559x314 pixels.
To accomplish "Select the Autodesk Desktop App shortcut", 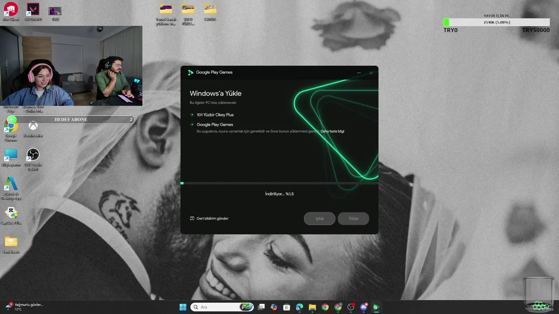I will (x=11, y=188).
